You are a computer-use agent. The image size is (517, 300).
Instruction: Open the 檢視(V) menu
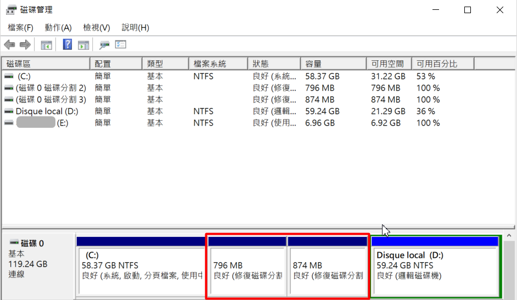[x=96, y=27]
